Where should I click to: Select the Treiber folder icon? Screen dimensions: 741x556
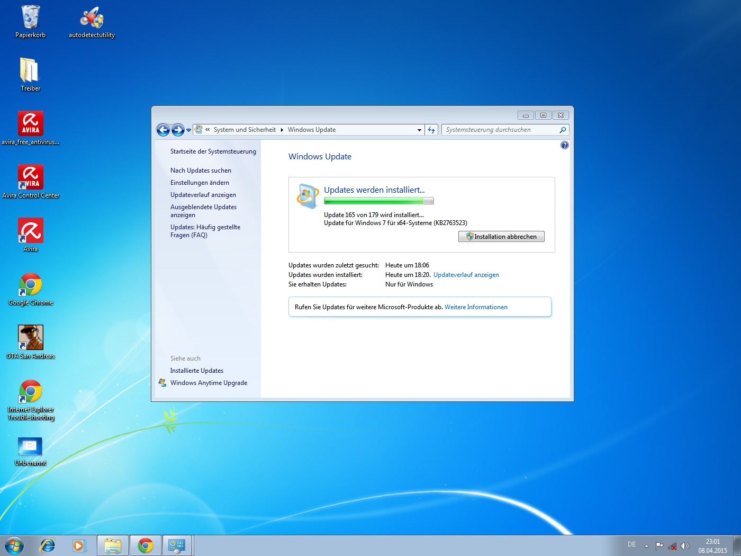30,75
